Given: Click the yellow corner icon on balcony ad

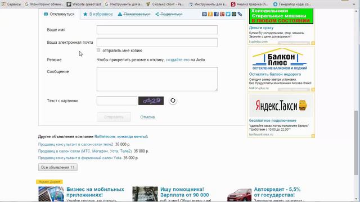Looking at the screenshot, I should point(313,90).
